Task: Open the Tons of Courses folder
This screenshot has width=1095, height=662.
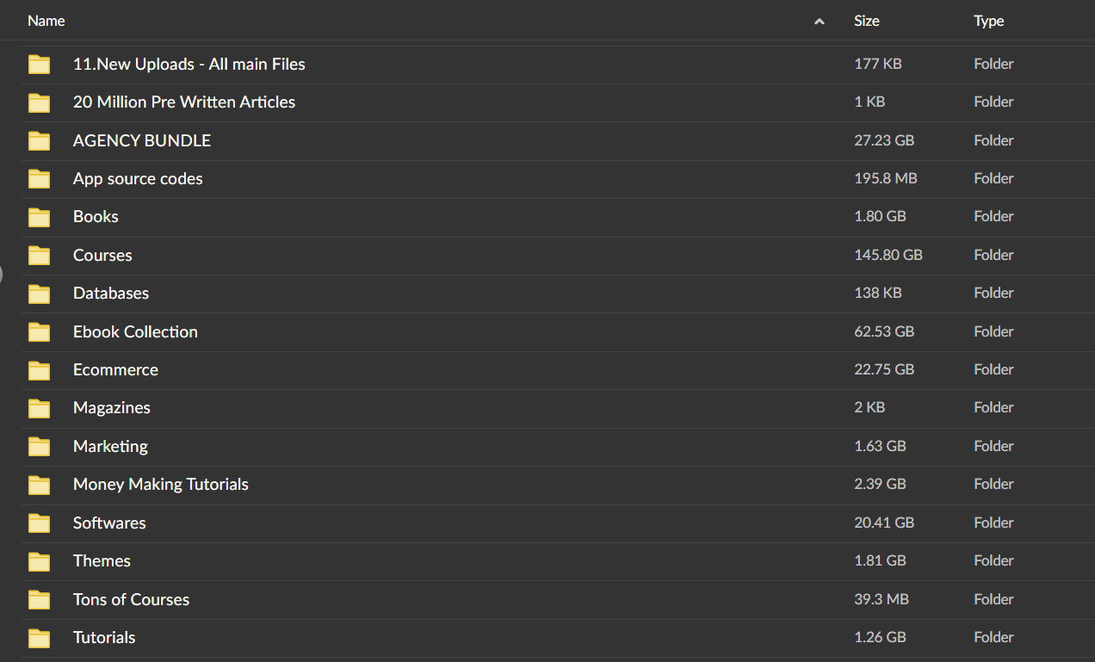Action: point(131,599)
